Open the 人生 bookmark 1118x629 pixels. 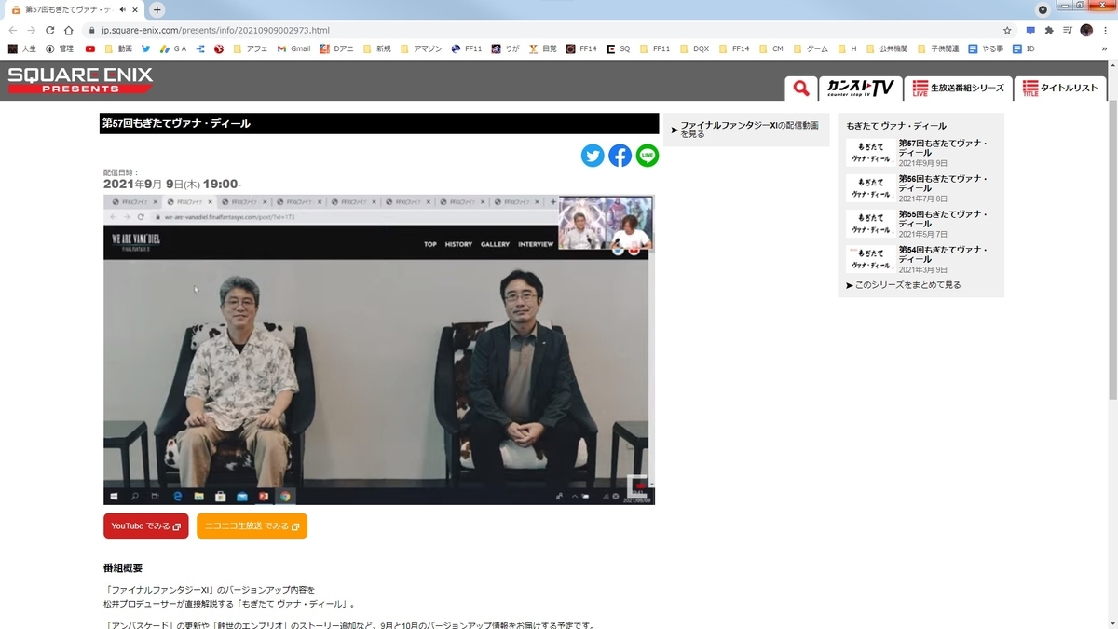(21, 48)
